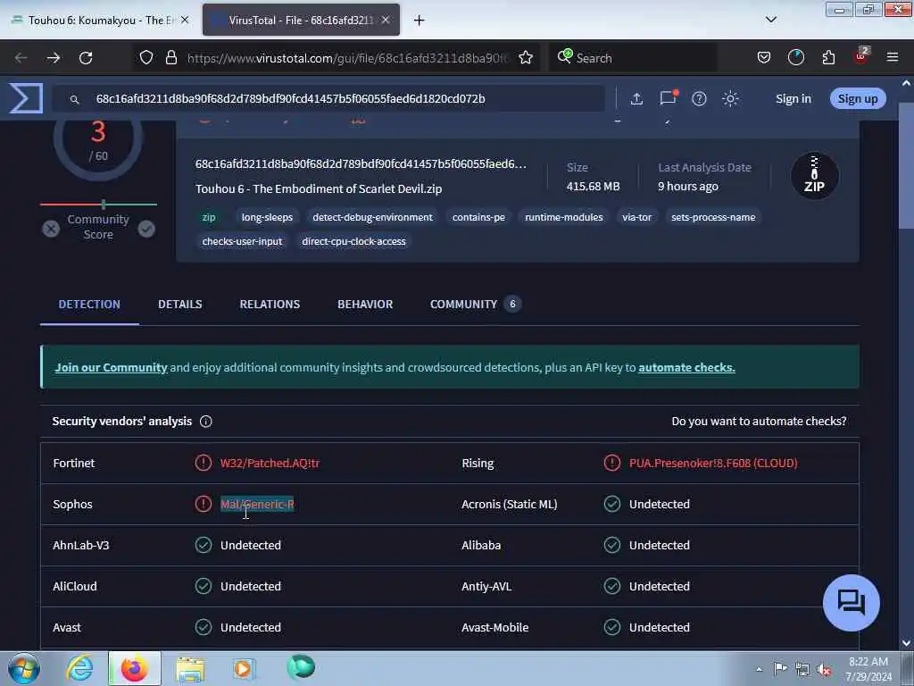Viewport: 914px width, 686px height.
Task: Click the community score slider marker
Action: (104, 205)
